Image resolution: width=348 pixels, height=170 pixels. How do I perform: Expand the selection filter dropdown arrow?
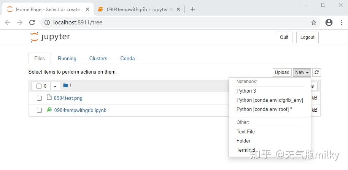55,86
